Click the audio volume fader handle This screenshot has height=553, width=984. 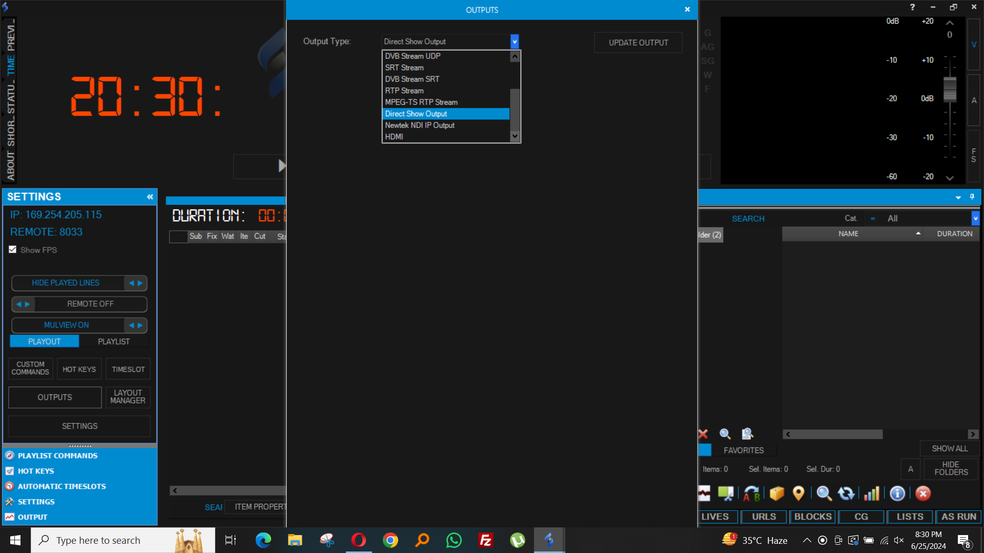click(x=950, y=90)
